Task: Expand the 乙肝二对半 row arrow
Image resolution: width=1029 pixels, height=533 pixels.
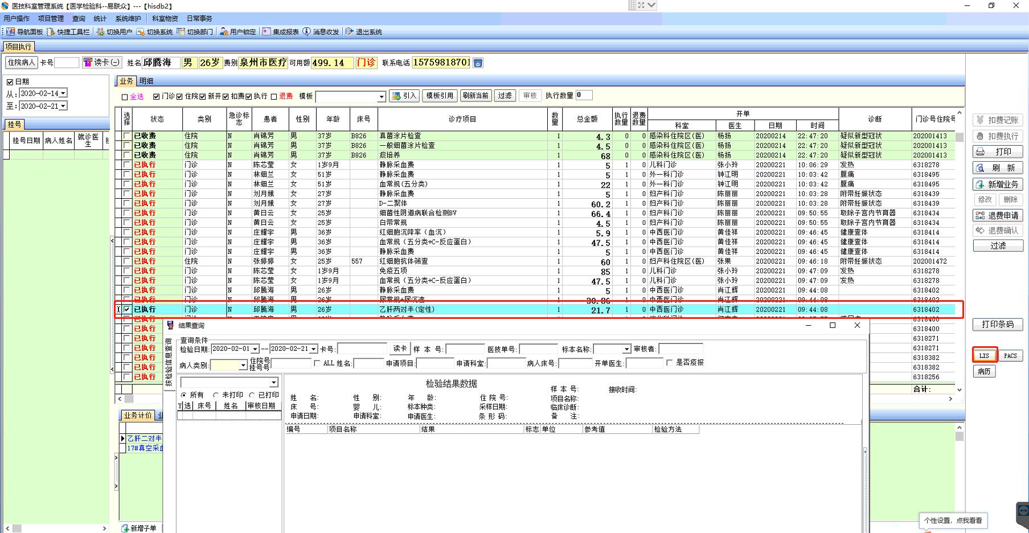Action: tap(122, 438)
